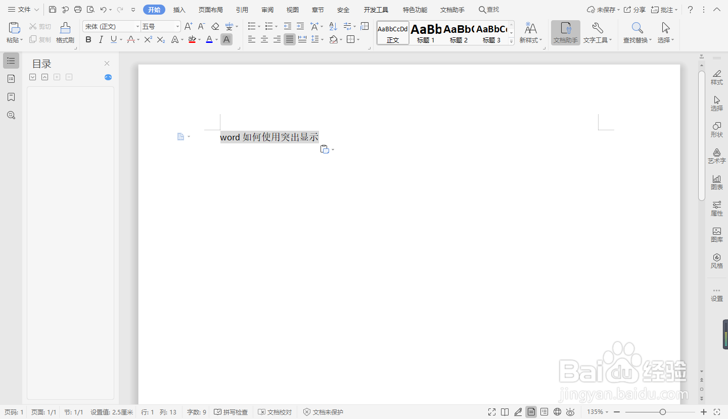Toggle Bold formatting
728x419 pixels.
(88, 39)
